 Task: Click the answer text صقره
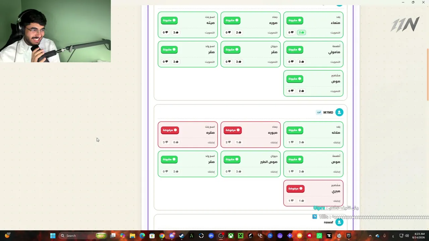[210, 133]
